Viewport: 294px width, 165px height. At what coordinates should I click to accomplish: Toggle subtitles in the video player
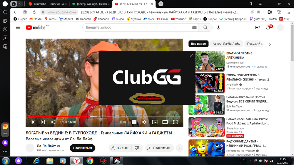(134, 122)
